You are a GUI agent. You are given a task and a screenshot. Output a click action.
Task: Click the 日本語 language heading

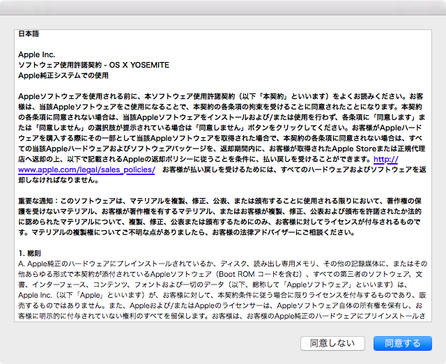point(29,33)
